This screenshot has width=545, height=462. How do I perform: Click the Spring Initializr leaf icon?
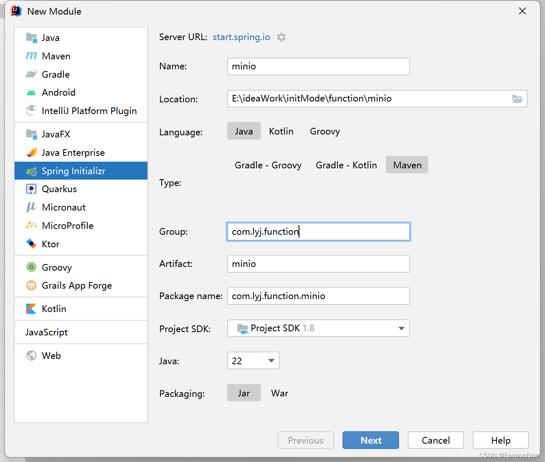[x=31, y=171]
